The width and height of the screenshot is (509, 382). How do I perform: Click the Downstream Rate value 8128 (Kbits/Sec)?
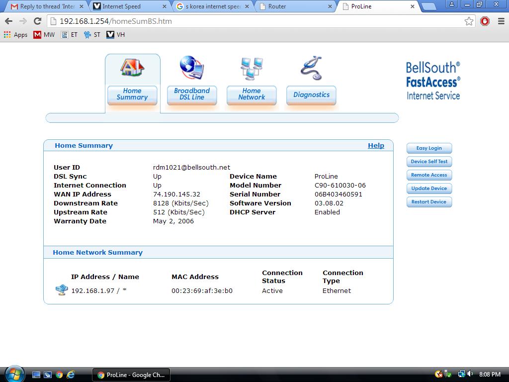click(x=181, y=203)
